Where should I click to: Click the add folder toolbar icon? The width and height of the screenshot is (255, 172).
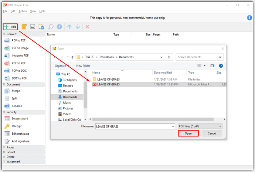coord(24,27)
